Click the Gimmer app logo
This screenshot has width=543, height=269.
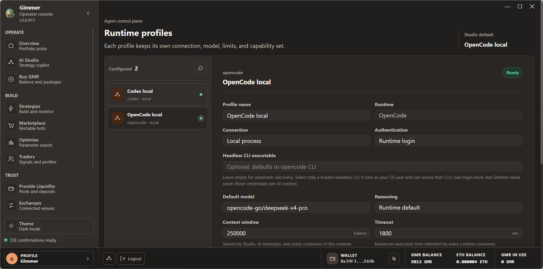(10, 13)
